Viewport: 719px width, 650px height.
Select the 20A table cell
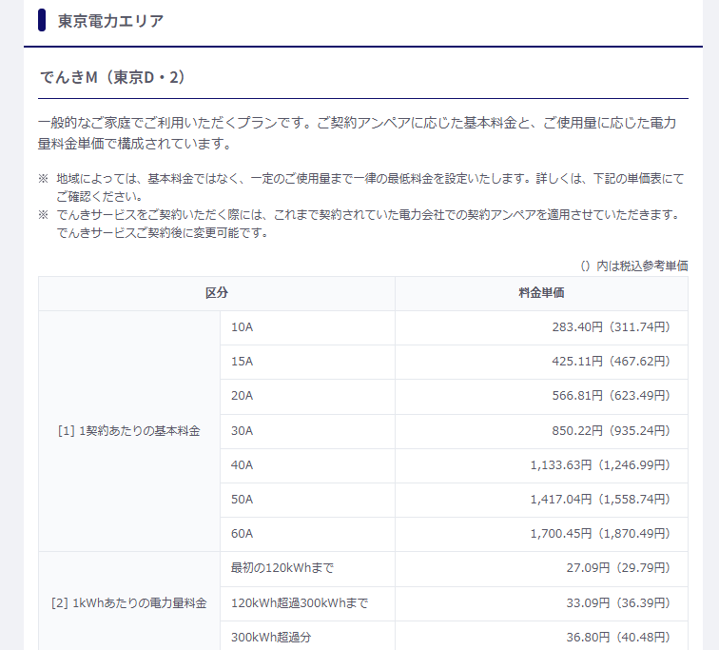tap(307, 396)
